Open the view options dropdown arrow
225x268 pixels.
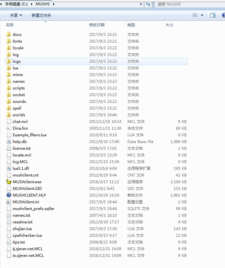(202, 15)
